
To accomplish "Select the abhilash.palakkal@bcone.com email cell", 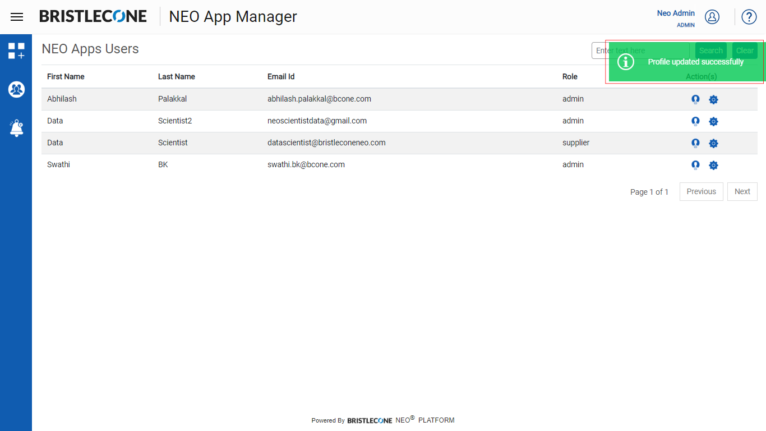I will 319,99.
